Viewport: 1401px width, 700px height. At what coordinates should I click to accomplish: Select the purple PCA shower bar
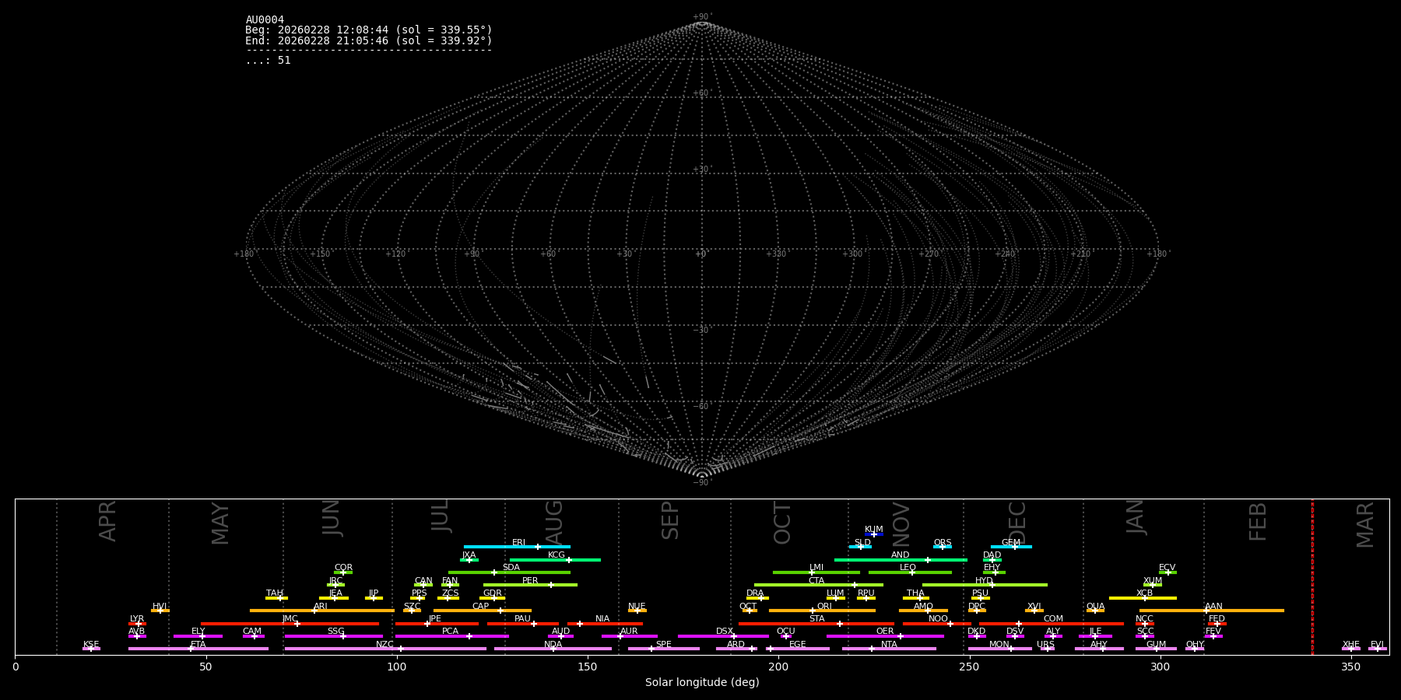(451, 636)
